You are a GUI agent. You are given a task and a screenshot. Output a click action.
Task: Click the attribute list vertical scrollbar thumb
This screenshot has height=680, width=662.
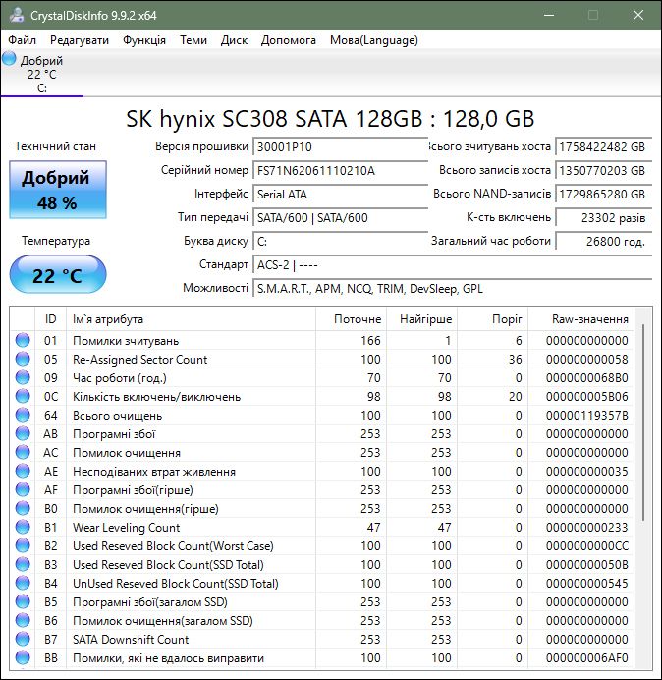(643, 423)
